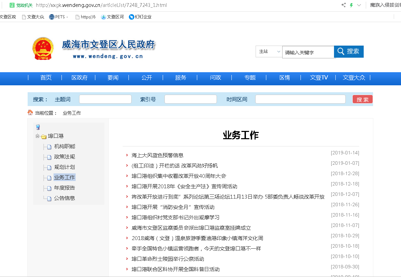Screen dimensions: 401x277
Task: Click the green lightning speed icon
Action: [351, 5]
